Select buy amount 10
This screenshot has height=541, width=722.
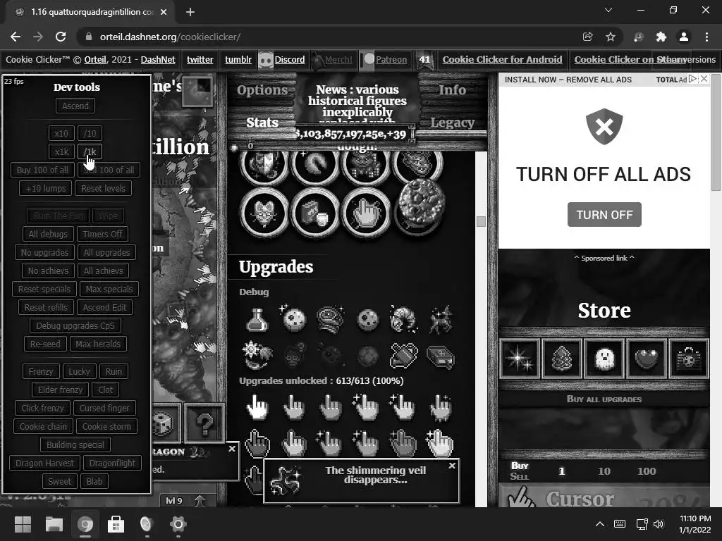604,471
